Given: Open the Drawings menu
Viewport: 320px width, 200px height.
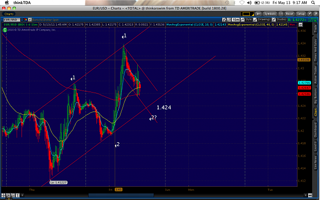Looking at the screenshot, I should (x=262, y=19).
